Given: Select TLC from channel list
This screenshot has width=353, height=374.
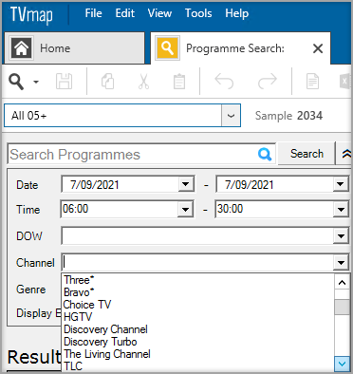Looking at the screenshot, I should click(197, 366).
